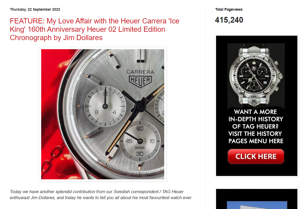Image resolution: width=300 pixels, height=209 pixels.
Task: Click the hour subdial showing 12, 8, 4
Action: [105, 106]
